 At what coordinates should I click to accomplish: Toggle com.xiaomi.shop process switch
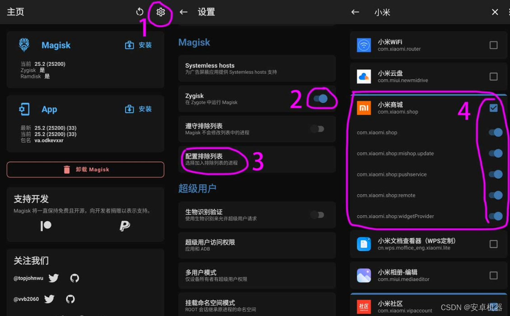click(x=496, y=133)
